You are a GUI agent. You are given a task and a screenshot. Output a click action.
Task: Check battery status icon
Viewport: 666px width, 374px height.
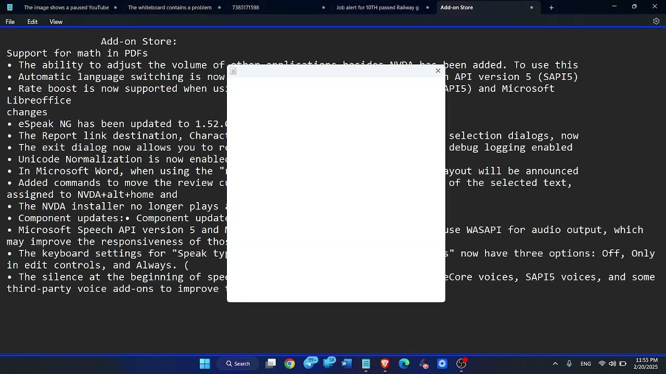point(623,364)
